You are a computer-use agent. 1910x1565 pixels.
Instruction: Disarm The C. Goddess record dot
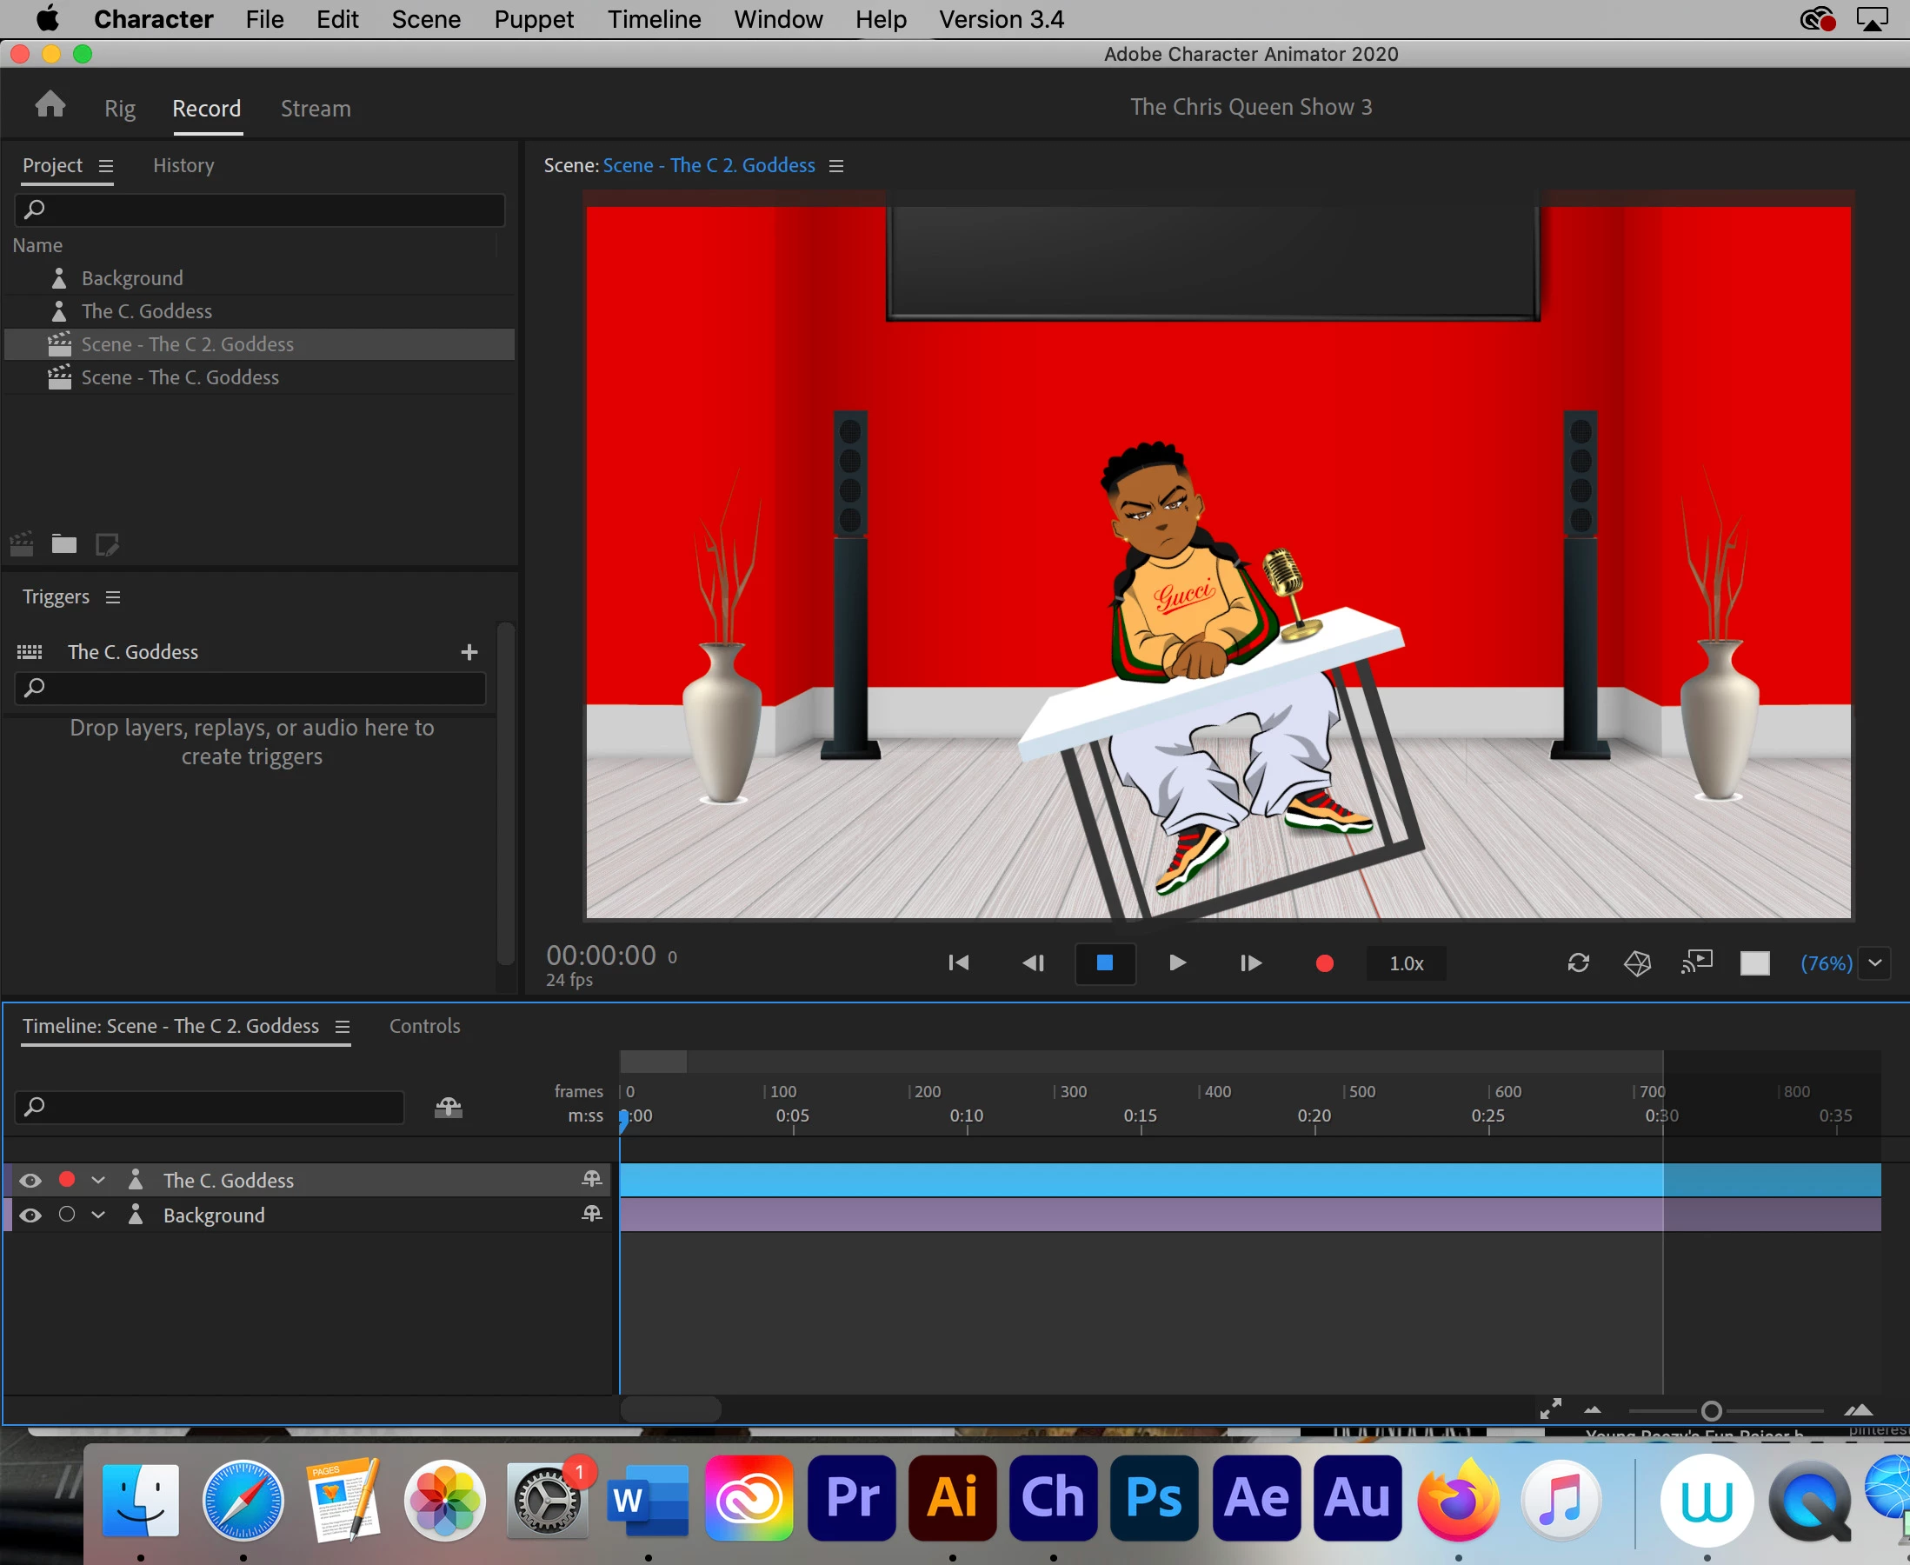pyautogui.click(x=67, y=1179)
